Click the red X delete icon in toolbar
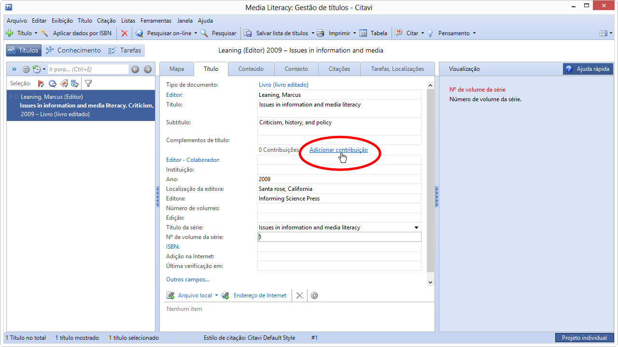Screen dimensions: 618x347 [x=125, y=33]
